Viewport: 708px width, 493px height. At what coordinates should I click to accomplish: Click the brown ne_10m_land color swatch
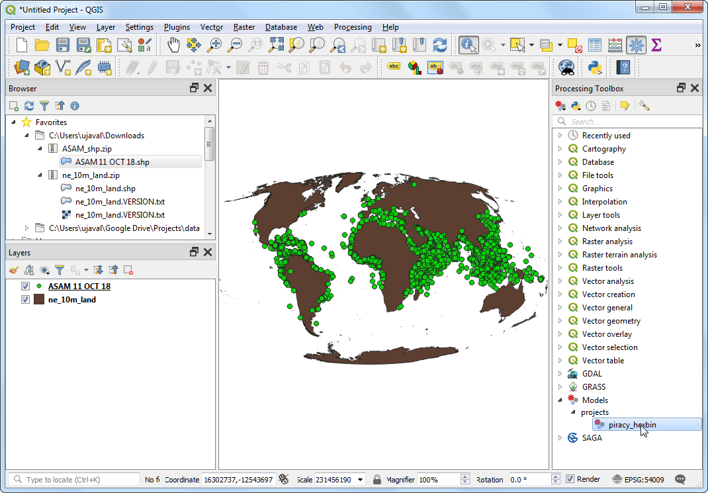(39, 299)
